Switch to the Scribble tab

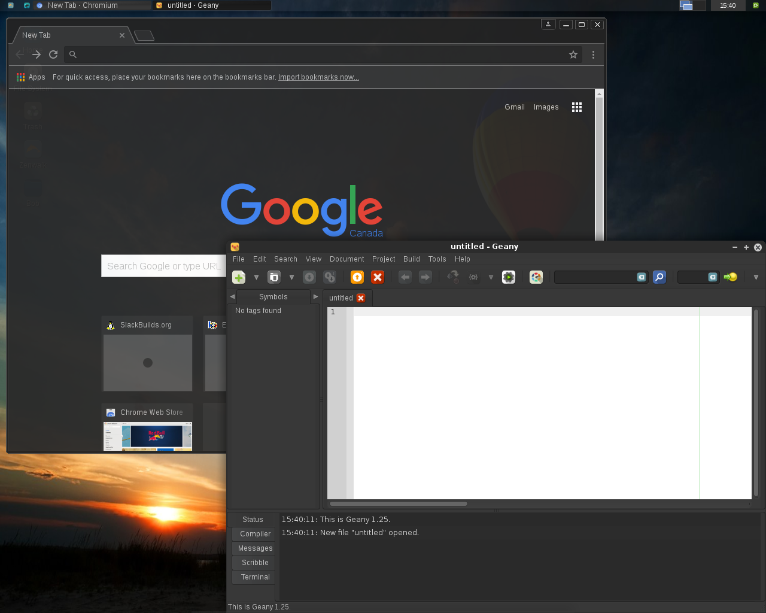255,563
